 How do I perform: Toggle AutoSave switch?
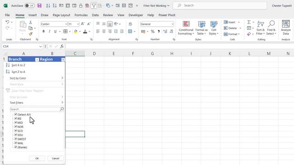29,5
